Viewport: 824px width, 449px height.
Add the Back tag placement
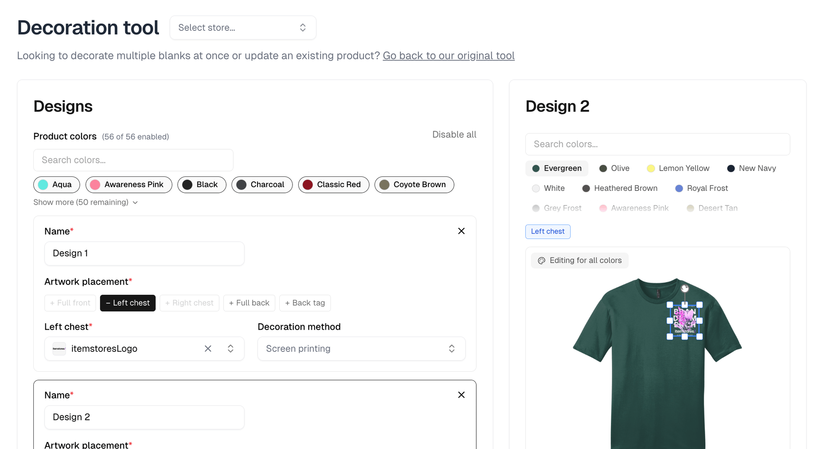(x=305, y=303)
